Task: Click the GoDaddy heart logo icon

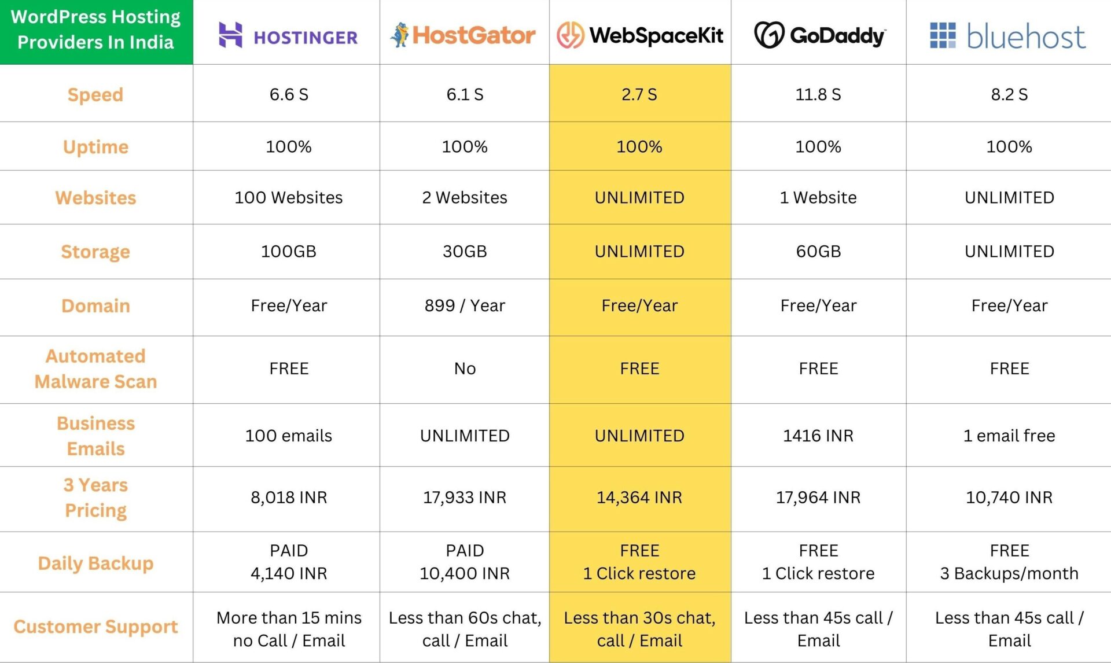Action: [x=769, y=35]
